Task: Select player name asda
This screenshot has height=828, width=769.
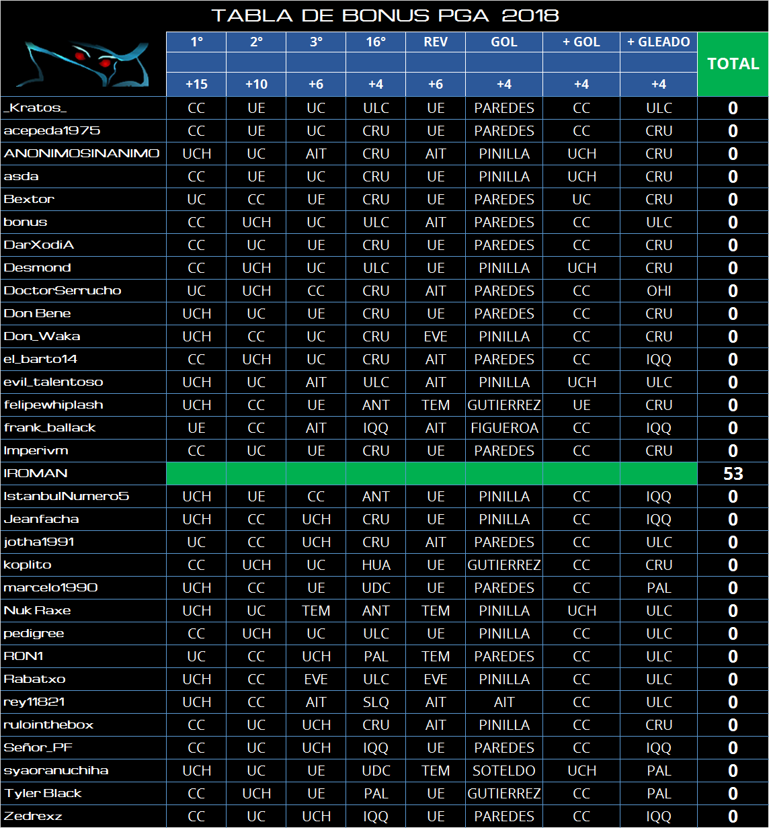Action: tap(21, 177)
